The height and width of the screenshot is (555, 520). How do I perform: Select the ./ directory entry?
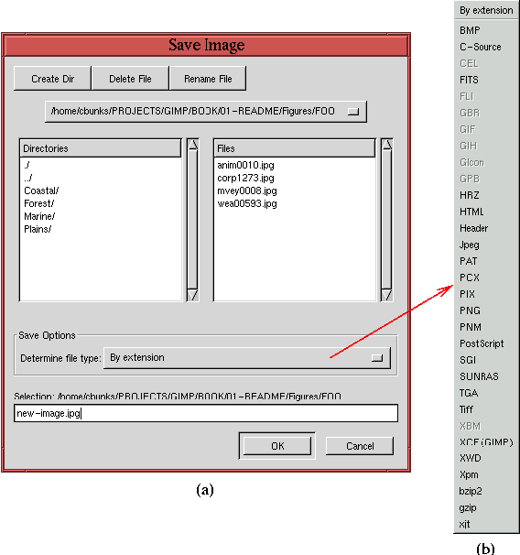pyautogui.click(x=27, y=165)
